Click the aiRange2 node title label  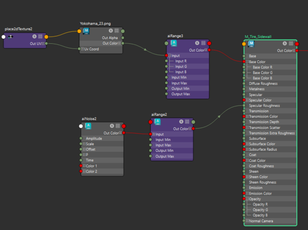159,115
